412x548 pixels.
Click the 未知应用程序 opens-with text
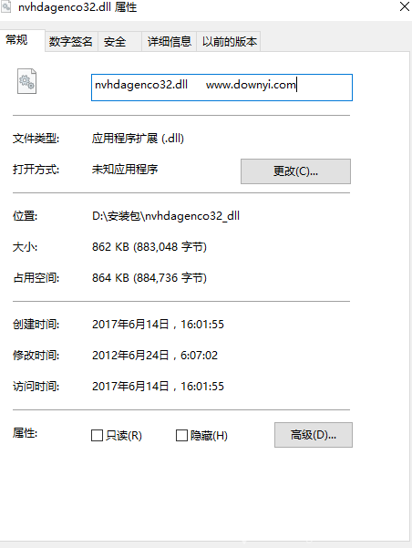tap(125, 170)
